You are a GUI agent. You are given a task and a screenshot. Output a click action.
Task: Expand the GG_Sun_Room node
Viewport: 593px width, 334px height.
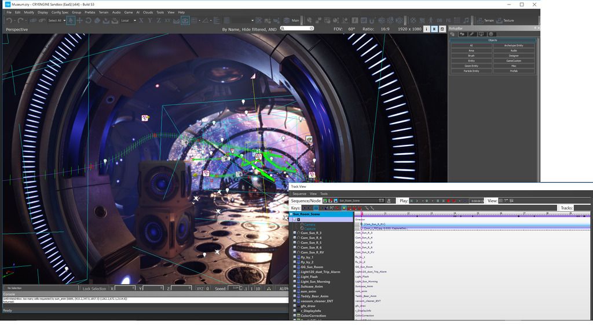(295, 267)
